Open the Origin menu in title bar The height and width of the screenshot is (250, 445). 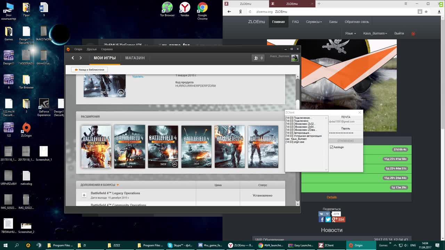[78, 49]
